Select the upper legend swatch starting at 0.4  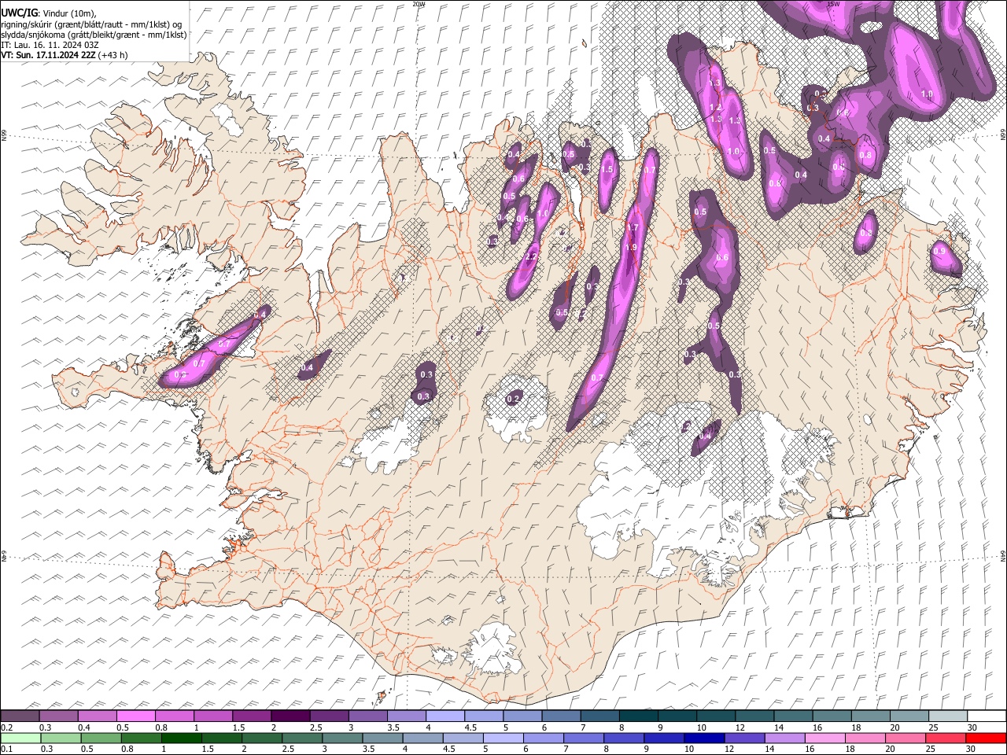[x=97, y=716]
